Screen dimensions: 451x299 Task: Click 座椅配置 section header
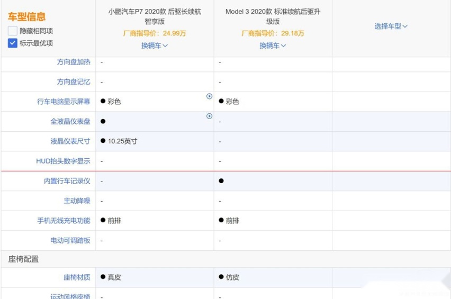click(23, 259)
